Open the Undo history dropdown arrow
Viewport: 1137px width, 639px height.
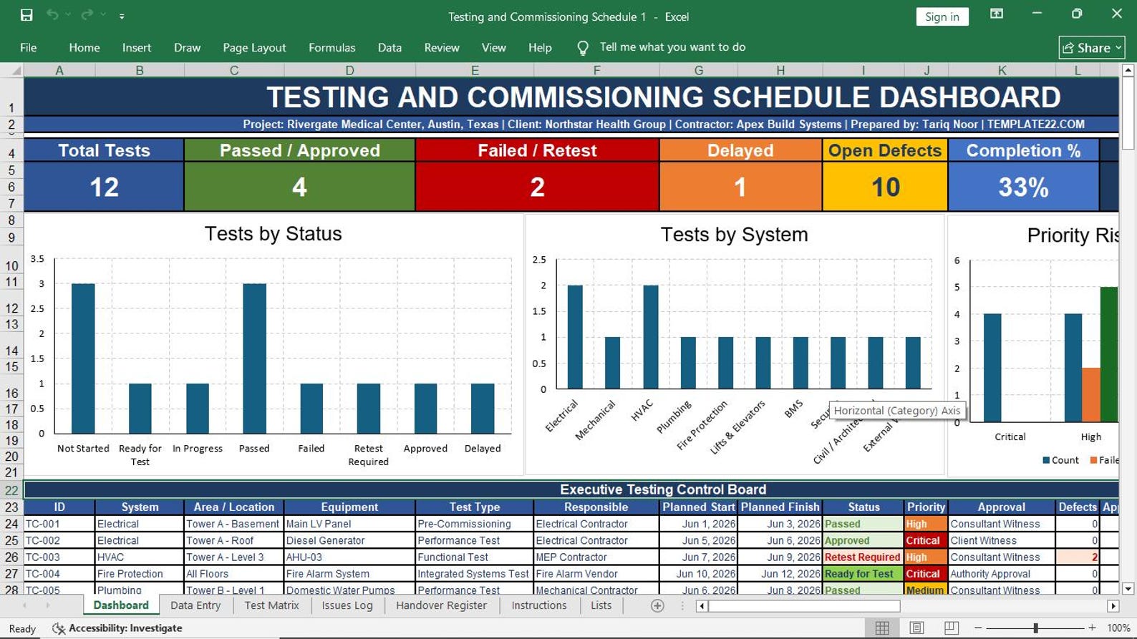click(68, 15)
